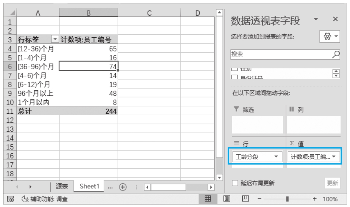Viewport: 350px width, 207px height.
Task: Open the task pane options arrow
Action: coord(316,19)
